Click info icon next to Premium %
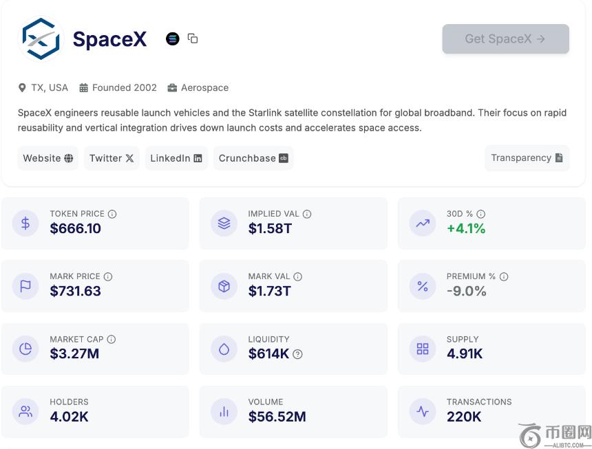This screenshot has width=592, height=449. (504, 276)
